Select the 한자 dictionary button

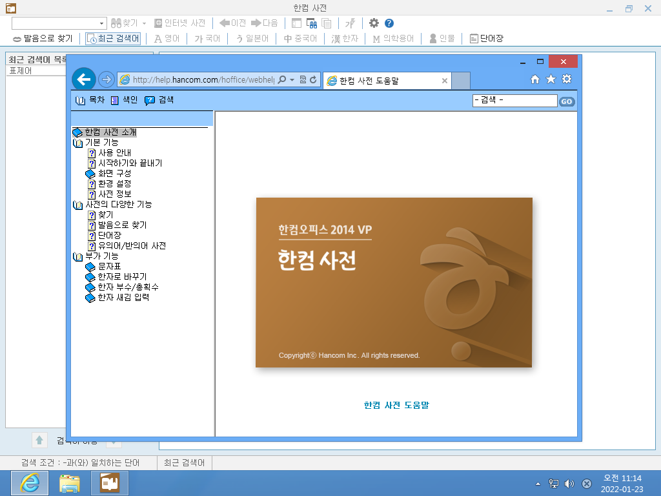345,39
